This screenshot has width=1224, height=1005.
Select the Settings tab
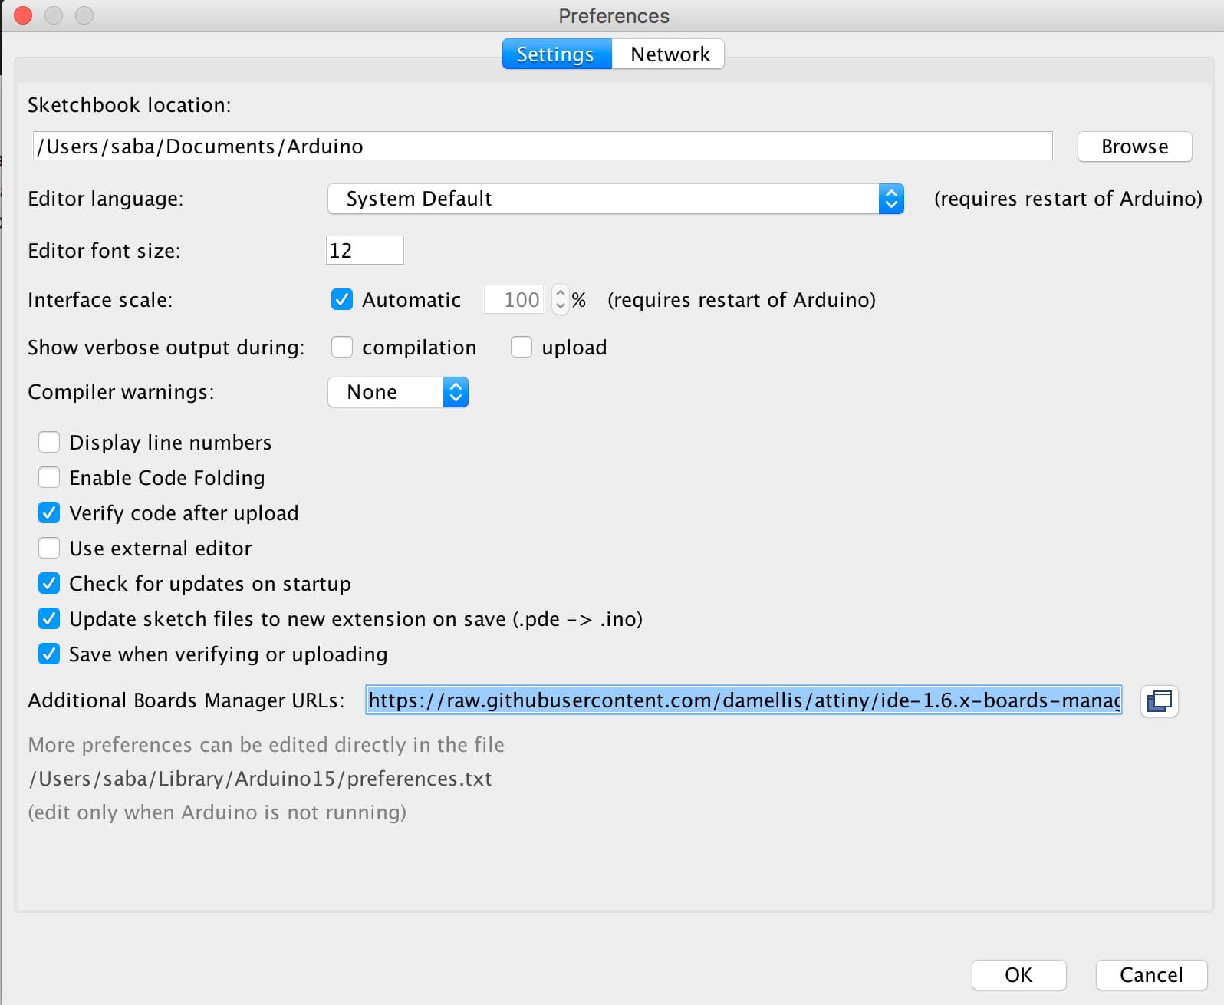[x=556, y=54]
